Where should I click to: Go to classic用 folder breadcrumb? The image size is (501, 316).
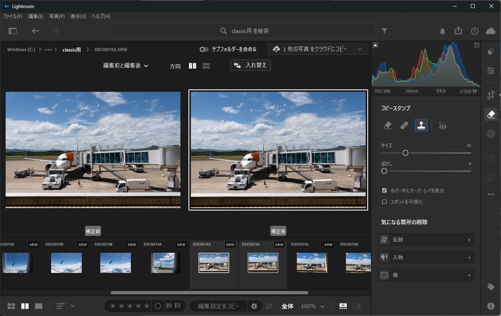(x=72, y=50)
